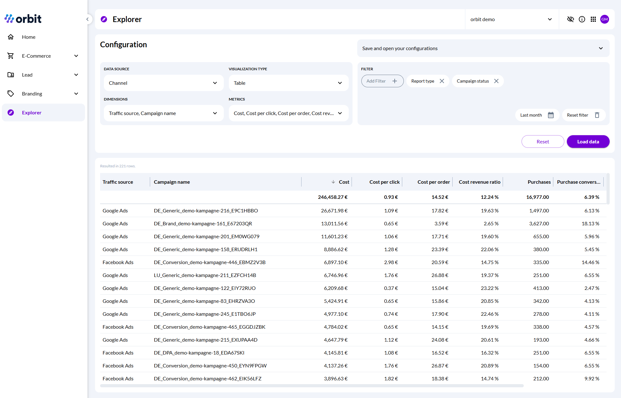Click the Reset button
621x398 pixels.
(x=543, y=141)
